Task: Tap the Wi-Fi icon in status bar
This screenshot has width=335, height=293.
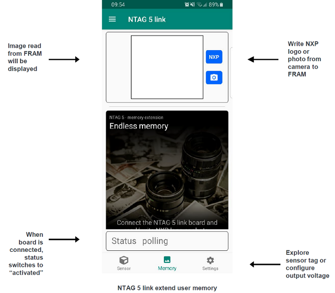Action: coord(199,5)
